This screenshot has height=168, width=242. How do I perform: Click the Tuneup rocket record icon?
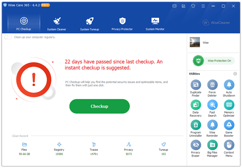pyautogui.click(x=164, y=144)
